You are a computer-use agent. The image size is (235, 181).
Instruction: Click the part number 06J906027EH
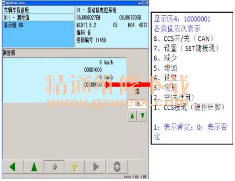click(x=88, y=18)
